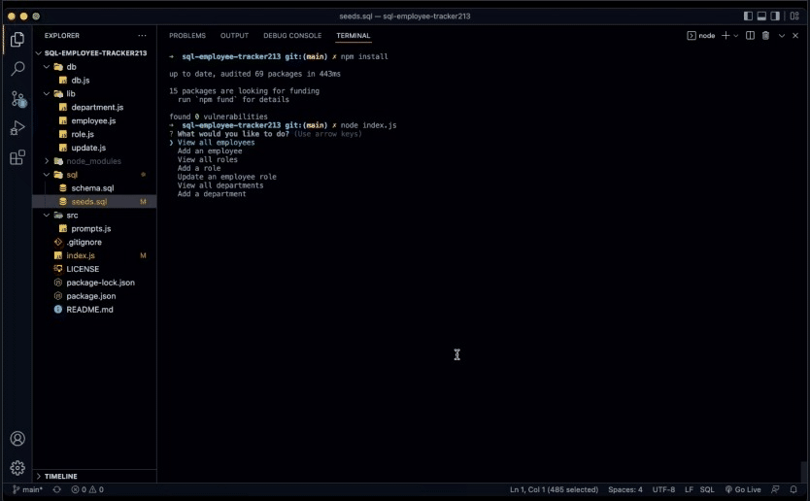
Task: Open the Accounts icon in activity bar
Action: 17,439
